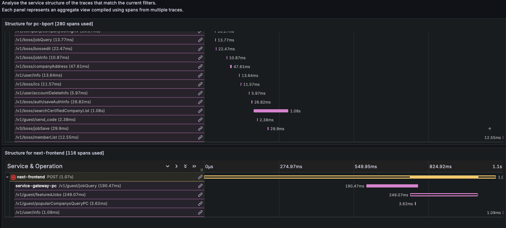Viewport: 506px width, 228px height.
Task: Click link icon for searchCertifiedCompanyList span
Action: click(x=200, y=111)
